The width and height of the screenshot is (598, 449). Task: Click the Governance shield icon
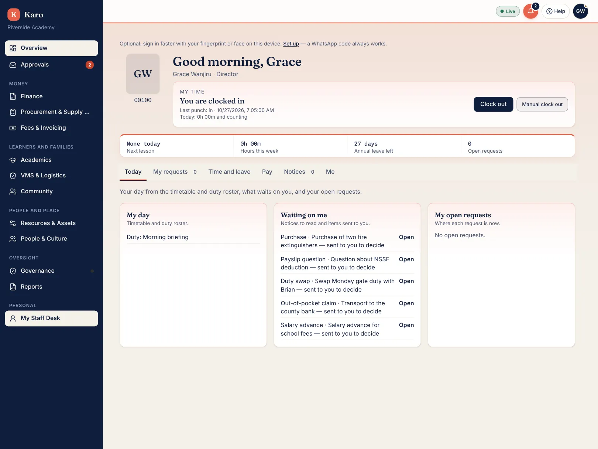(13, 271)
